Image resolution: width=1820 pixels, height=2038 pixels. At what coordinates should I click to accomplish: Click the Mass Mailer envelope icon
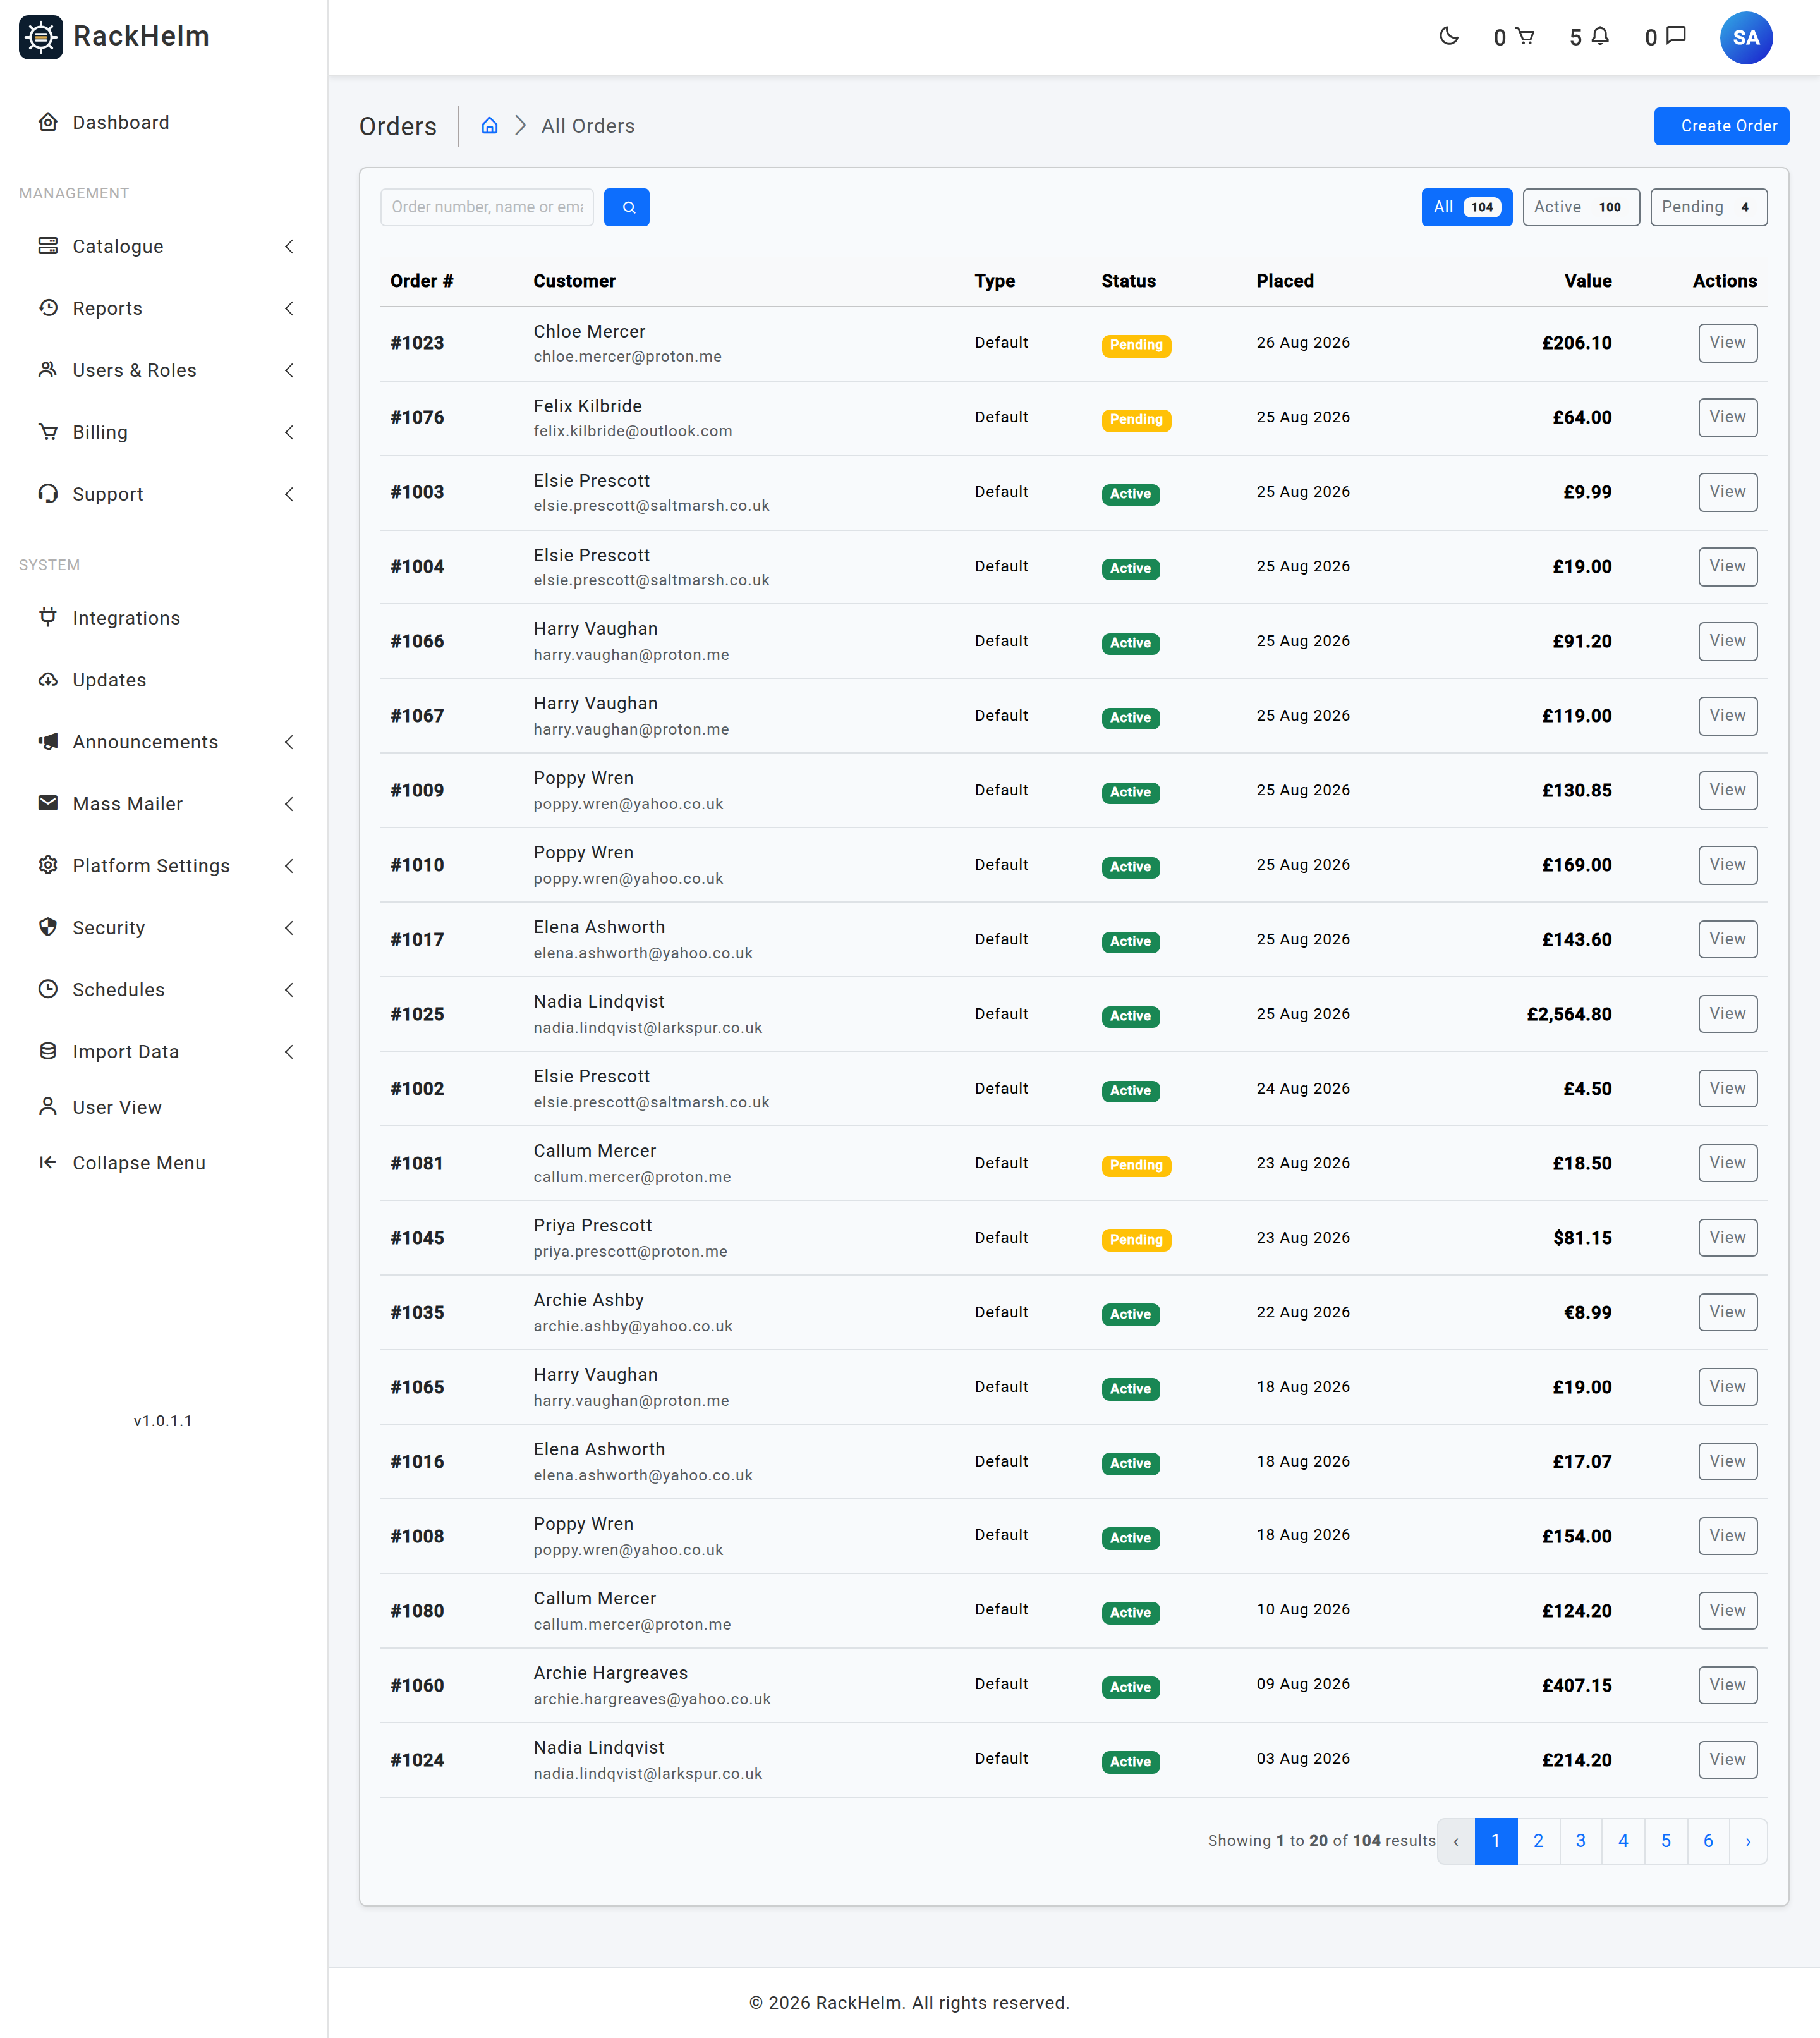(47, 803)
